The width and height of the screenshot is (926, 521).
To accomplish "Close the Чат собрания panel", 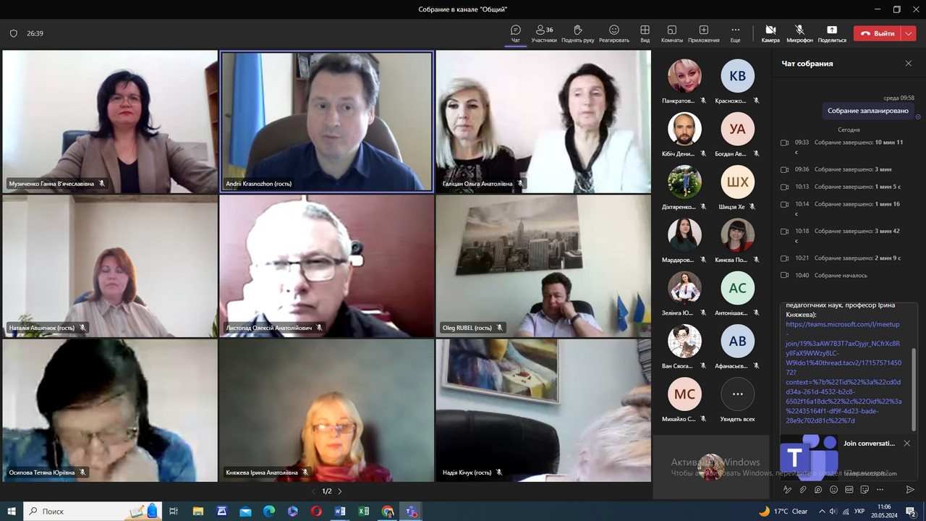I will [x=909, y=64].
